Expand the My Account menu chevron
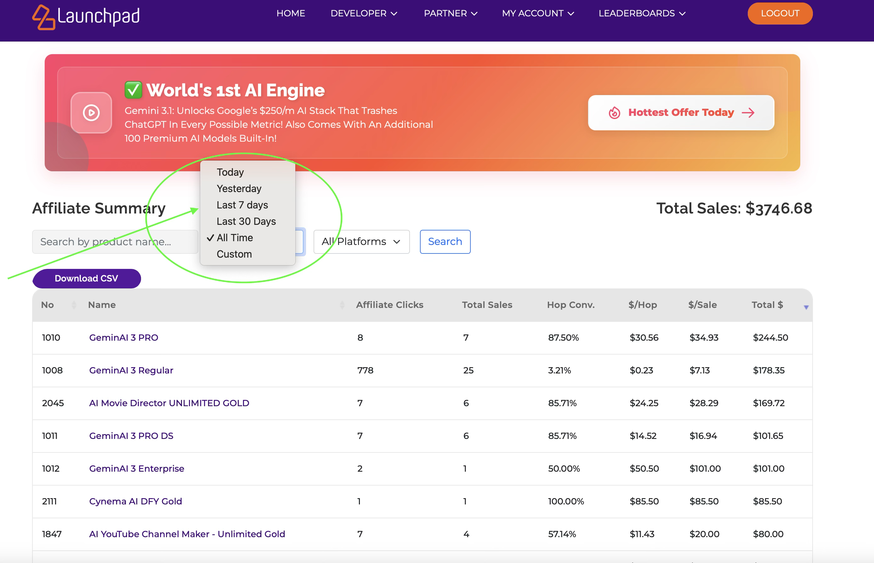The height and width of the screenshot is (563, 874). pyautogui.click(x=571, y=14)
